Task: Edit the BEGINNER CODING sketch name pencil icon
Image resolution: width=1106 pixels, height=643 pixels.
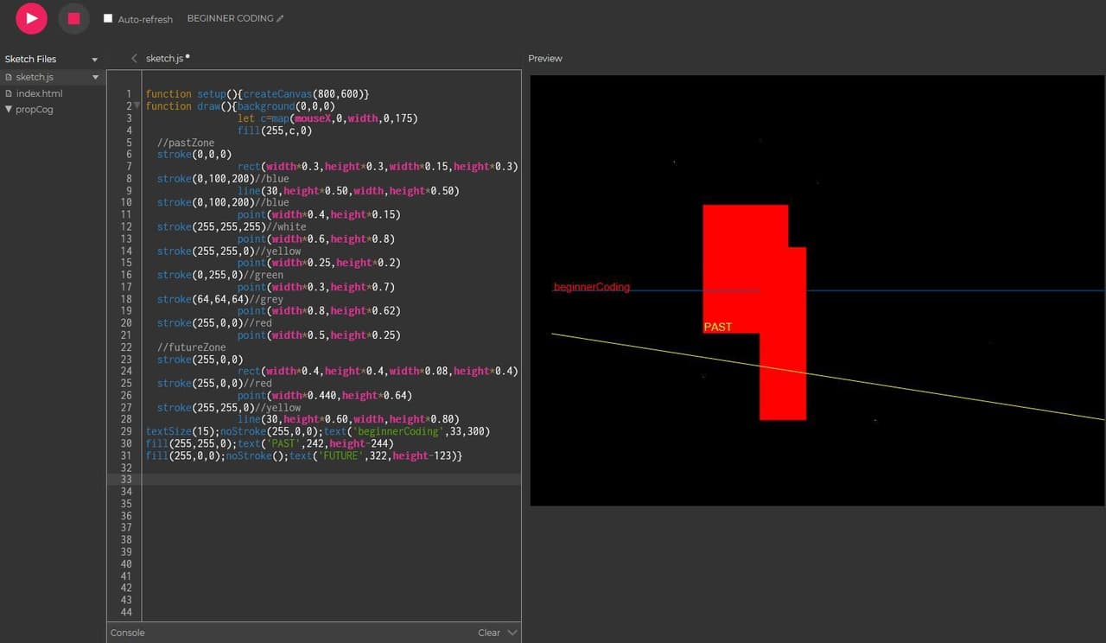Action: point(280,18)
